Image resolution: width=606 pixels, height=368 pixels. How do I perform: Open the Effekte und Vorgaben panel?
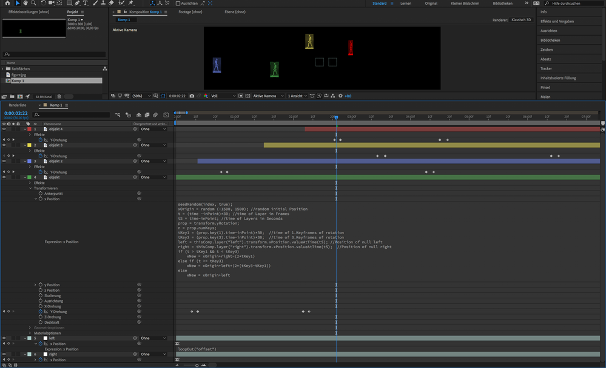557,21
